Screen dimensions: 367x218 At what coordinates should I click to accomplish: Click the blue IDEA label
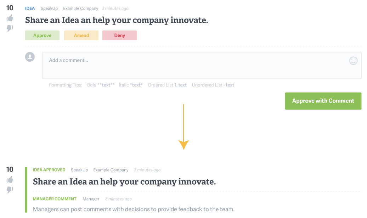click(30, 9)
